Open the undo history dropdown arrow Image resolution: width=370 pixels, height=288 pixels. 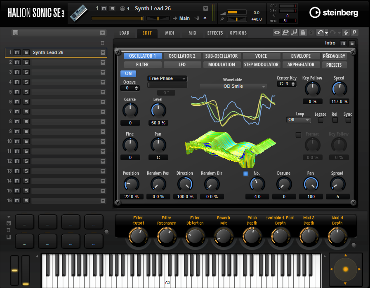pos(327,33)
